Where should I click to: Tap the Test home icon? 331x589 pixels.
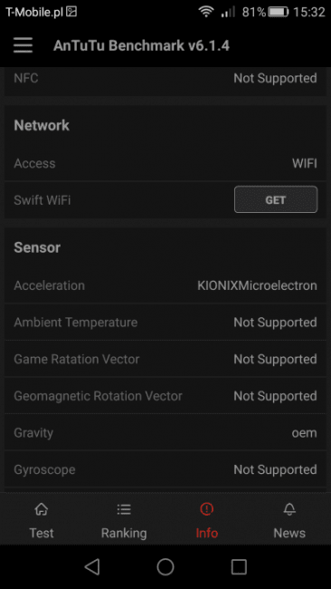pos(42,510)
